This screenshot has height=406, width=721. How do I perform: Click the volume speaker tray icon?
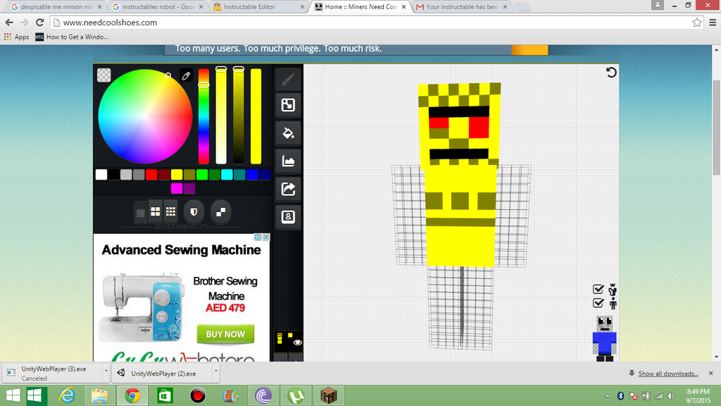tap(671, 396)
